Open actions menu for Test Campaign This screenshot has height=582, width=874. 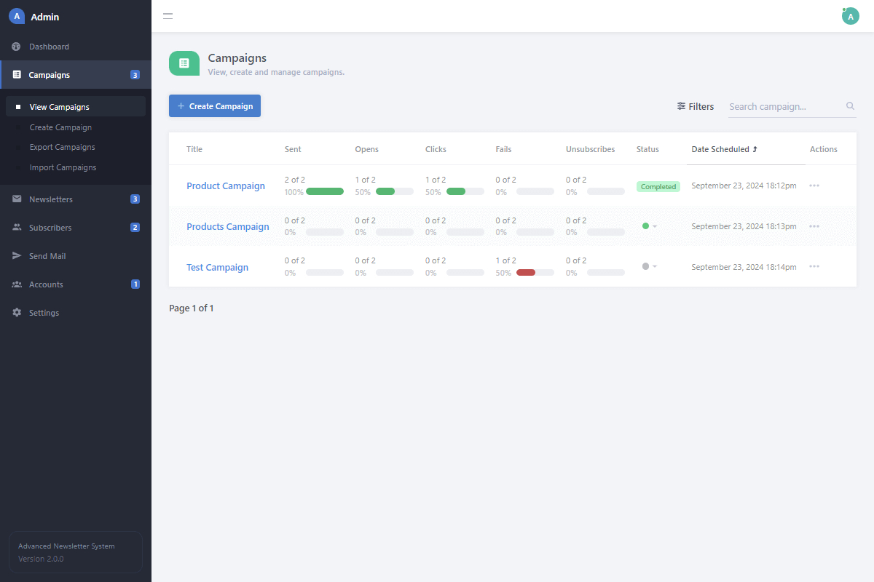814,266
